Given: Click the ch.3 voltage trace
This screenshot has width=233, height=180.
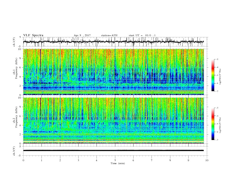Looking at the screenshot, I should pos(113,151).
